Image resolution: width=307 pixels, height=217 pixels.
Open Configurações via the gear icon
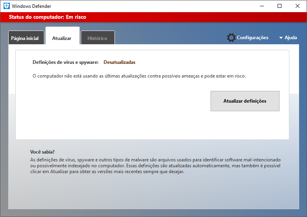click(231, 38)
